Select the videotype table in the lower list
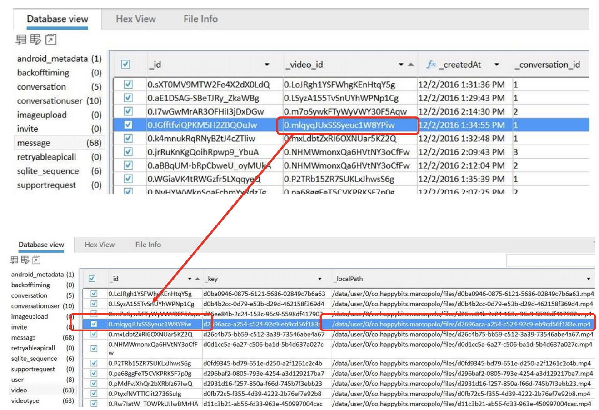Screen dimensions: 599x410 pyautogui.click(x=25, y=401)
